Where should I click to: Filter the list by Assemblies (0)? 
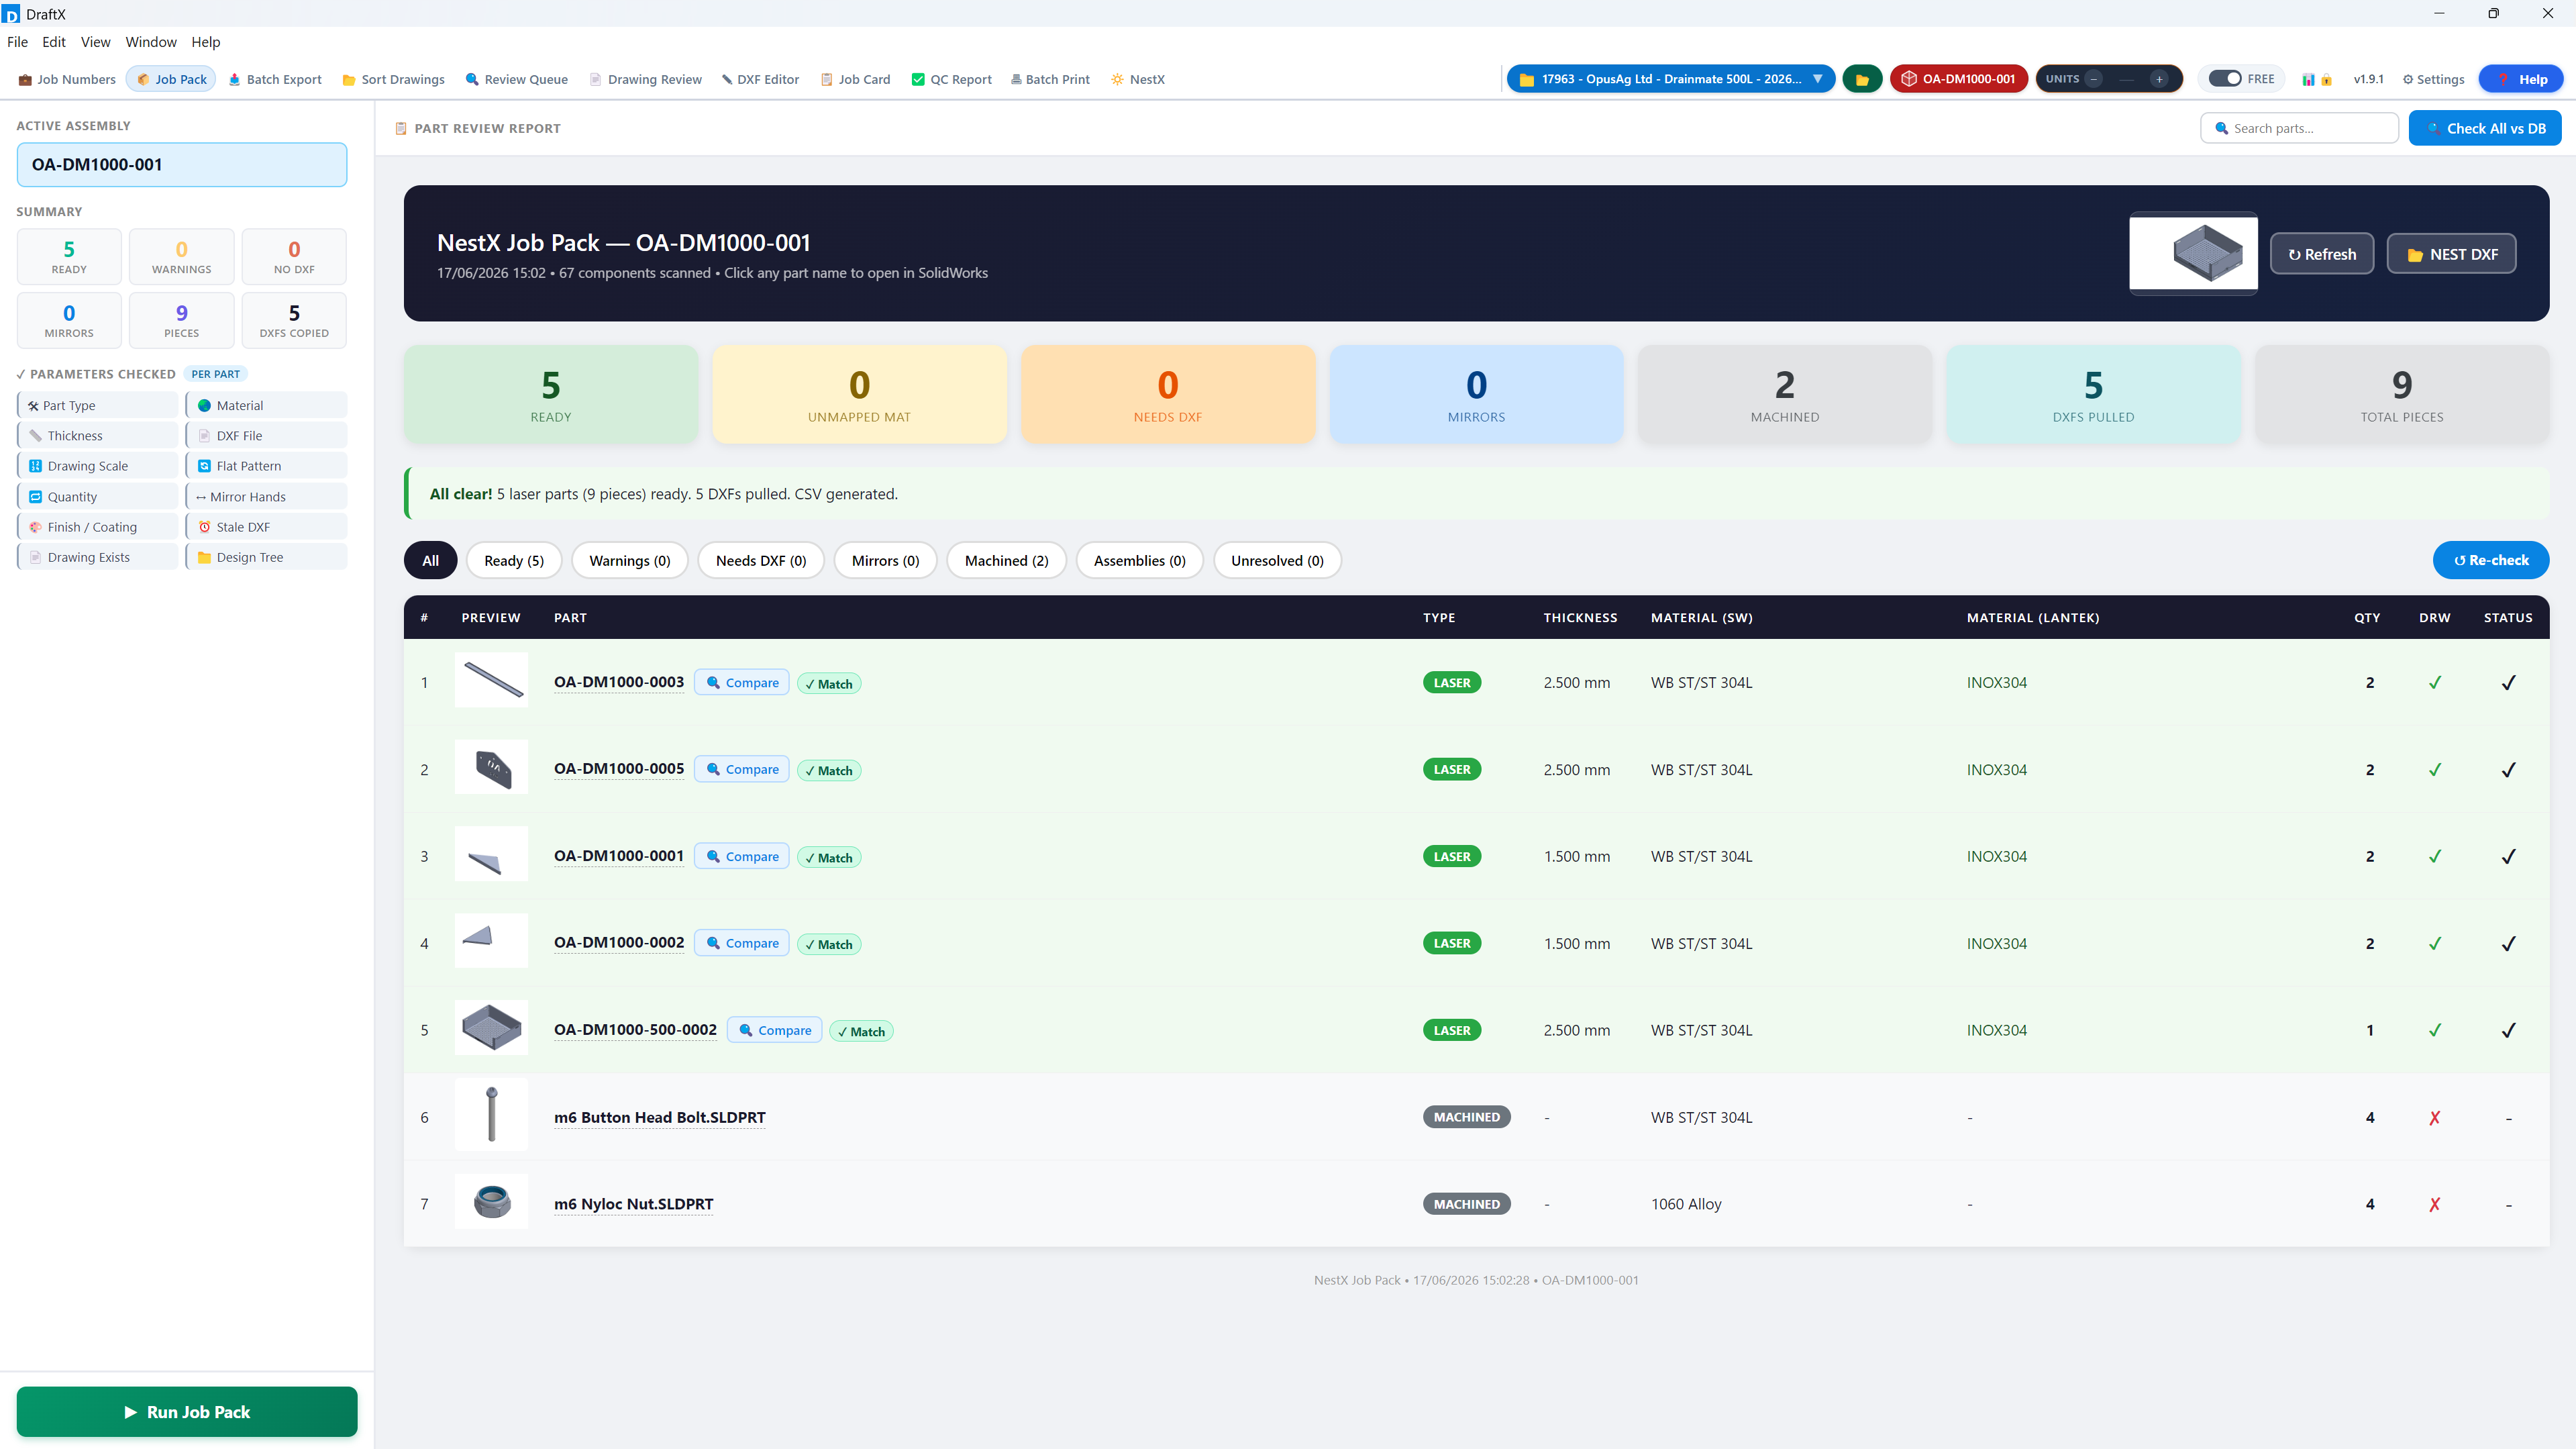coord(1140,560)
